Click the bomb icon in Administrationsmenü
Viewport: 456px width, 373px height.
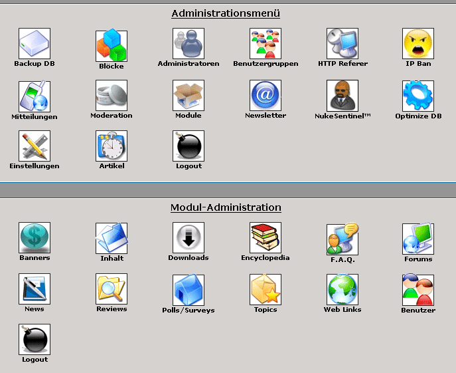click(189, 146)
